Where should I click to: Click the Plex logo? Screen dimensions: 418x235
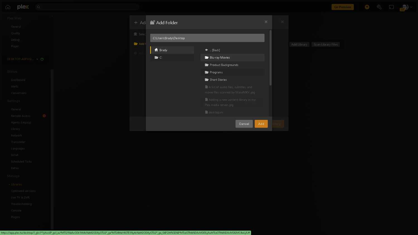23,7
